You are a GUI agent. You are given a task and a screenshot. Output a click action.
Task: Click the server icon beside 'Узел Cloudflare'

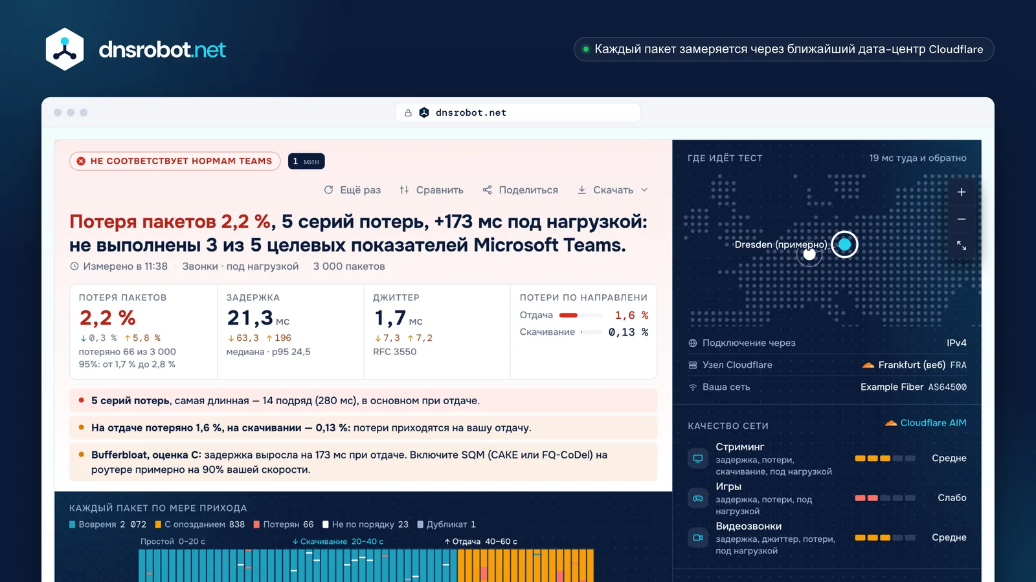coord(693,365)
